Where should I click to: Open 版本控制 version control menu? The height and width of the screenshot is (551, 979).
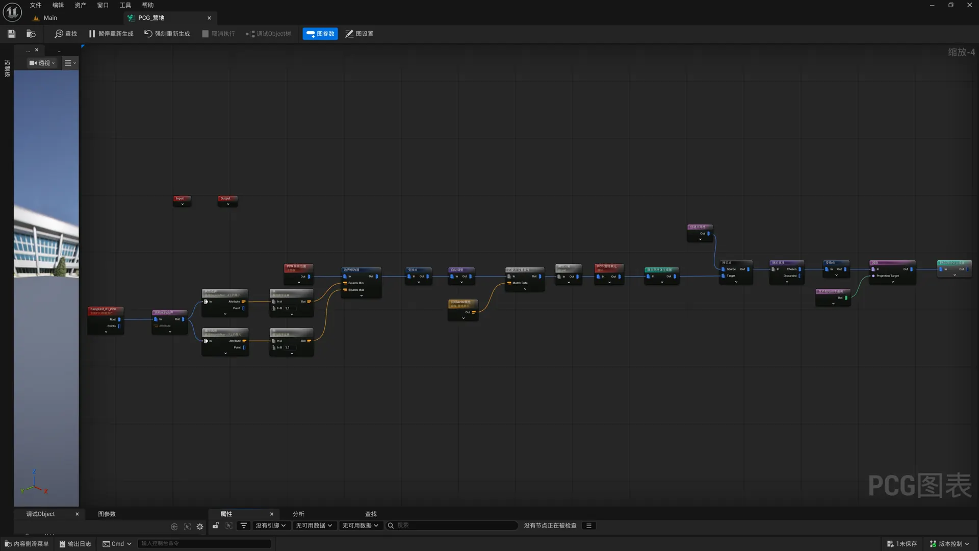tap(949, 544)
